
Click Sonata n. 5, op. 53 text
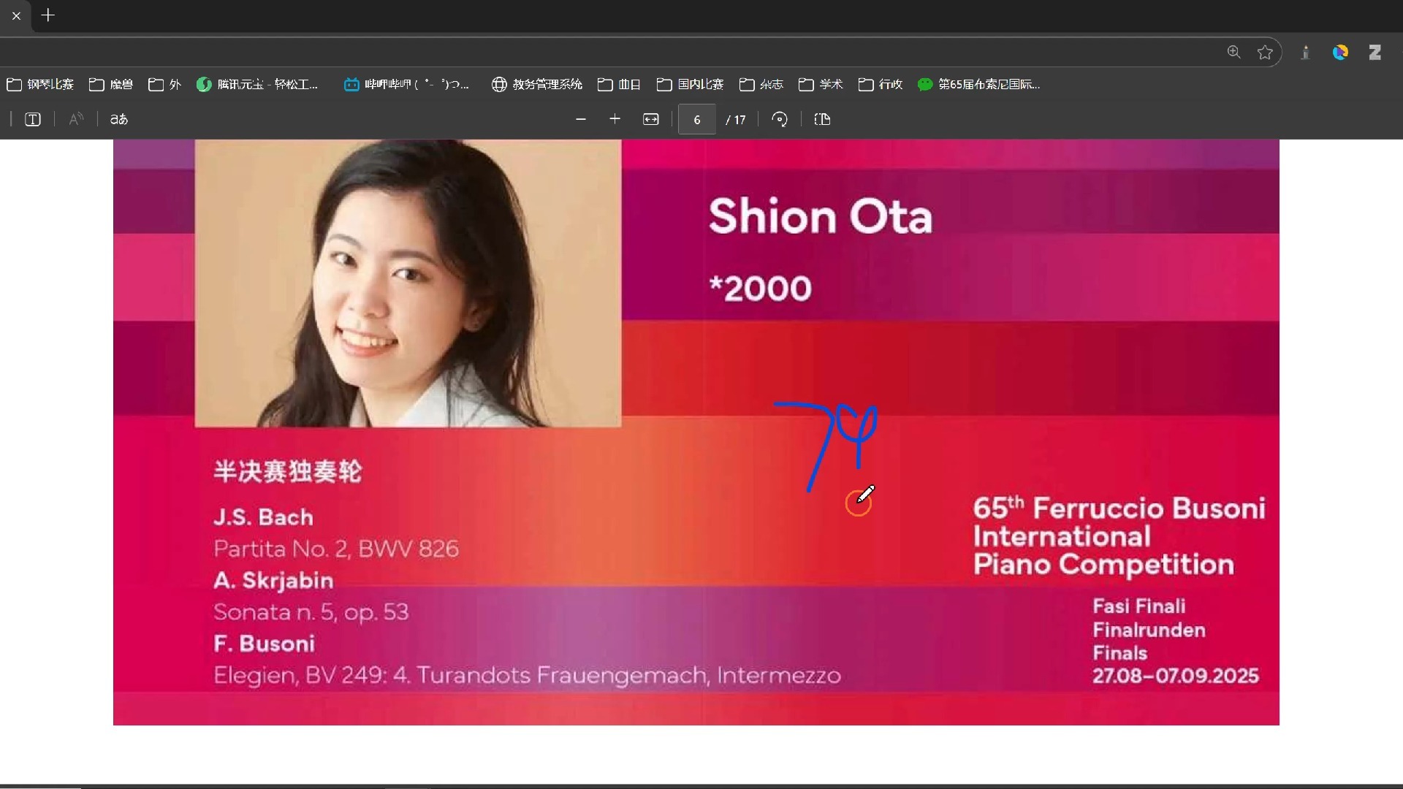click(311, 611)
